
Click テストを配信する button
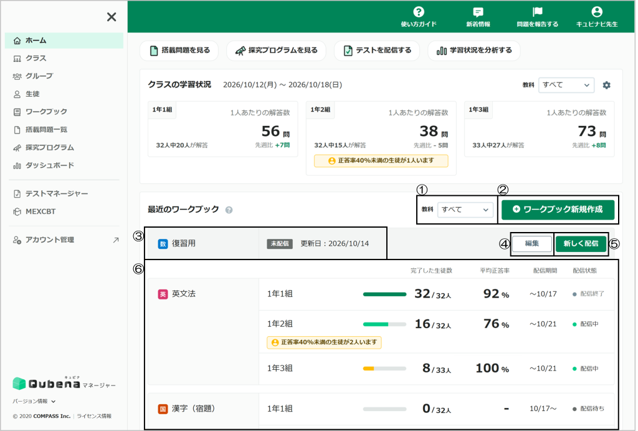[x=377, y=51]
